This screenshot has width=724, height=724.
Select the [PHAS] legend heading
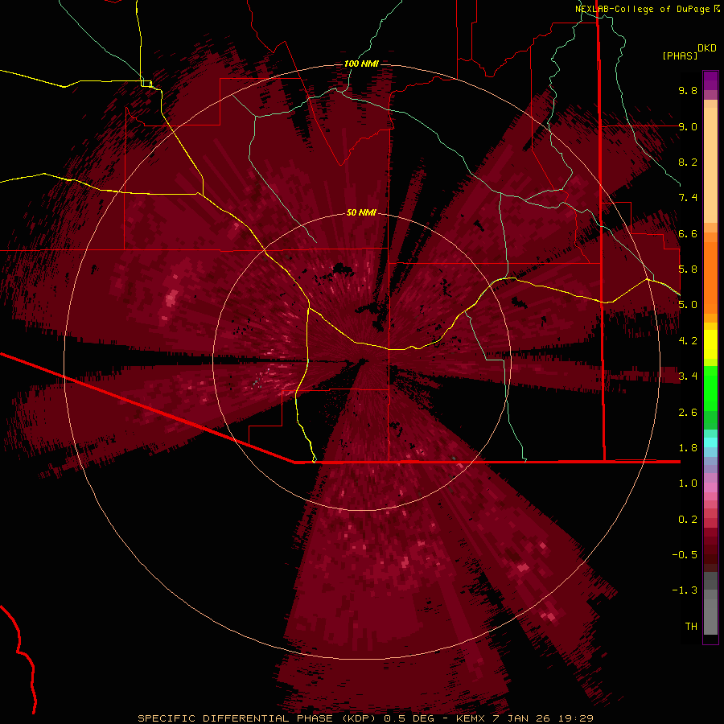click(680, 56)
